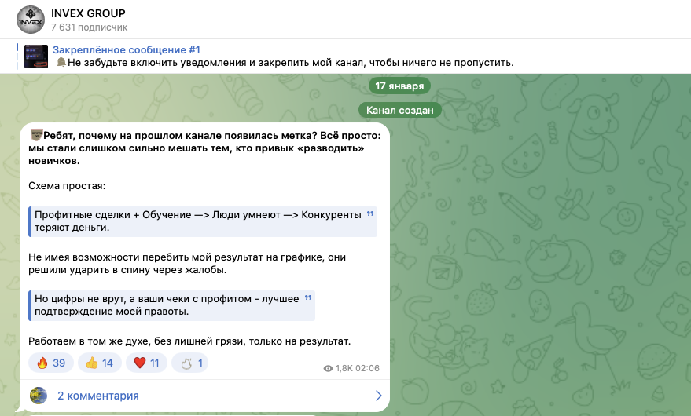Viewport: 691px width, 416px height.
Task: Click the quote mark icon in Но цифры quote
Action: 308,297
